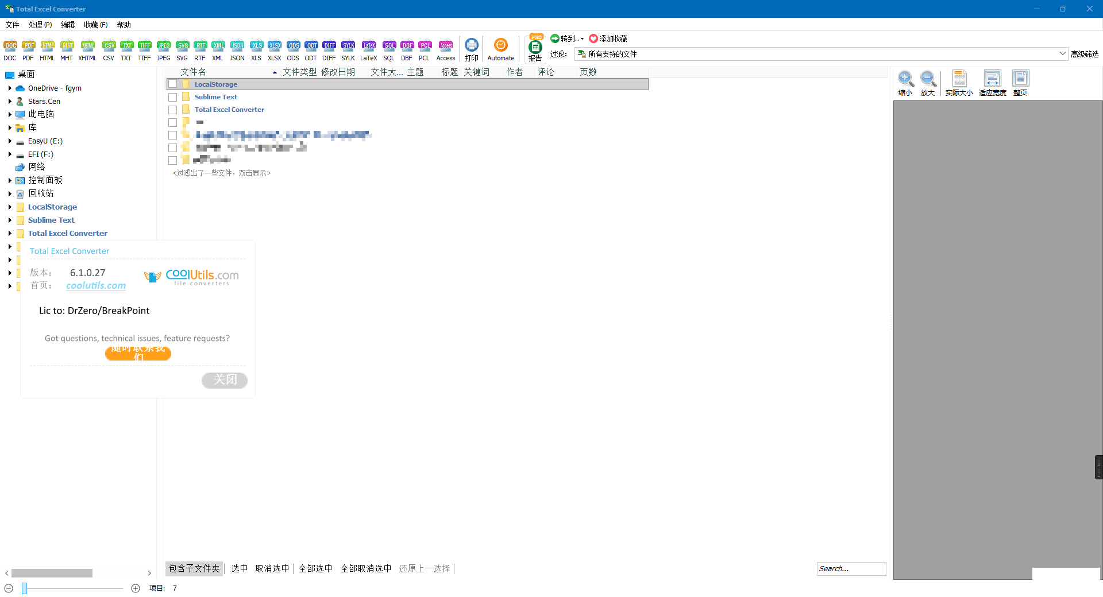Viewport: 1103px width, 597px height.
Task: Set preview to 实际大小
Action: (x=959, y=83)
